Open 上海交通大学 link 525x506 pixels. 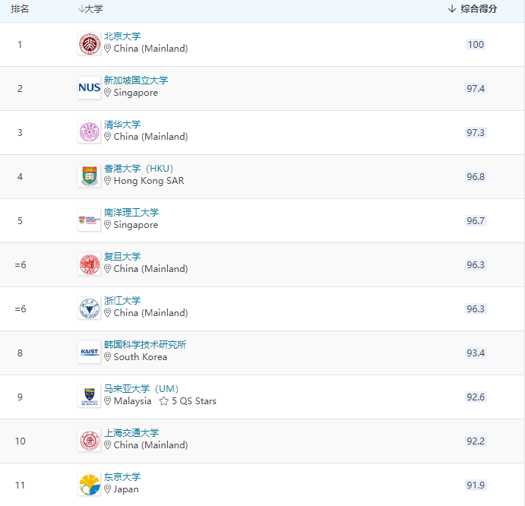[x=131, y=433]
